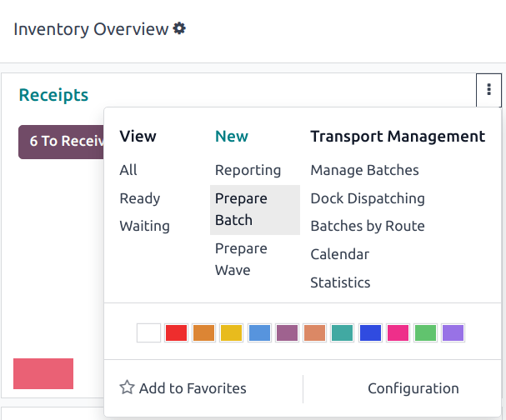Click the star icon to add favorites
The image size is (506, 420).
[x=128, y=387]
